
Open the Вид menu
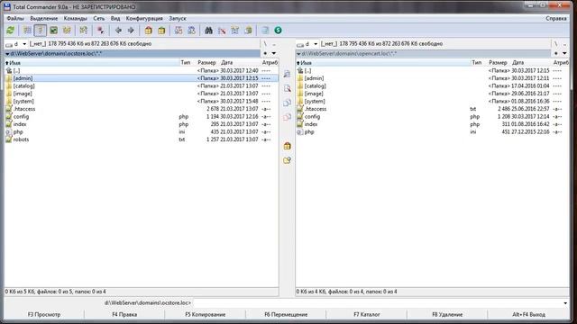(115, 18)
